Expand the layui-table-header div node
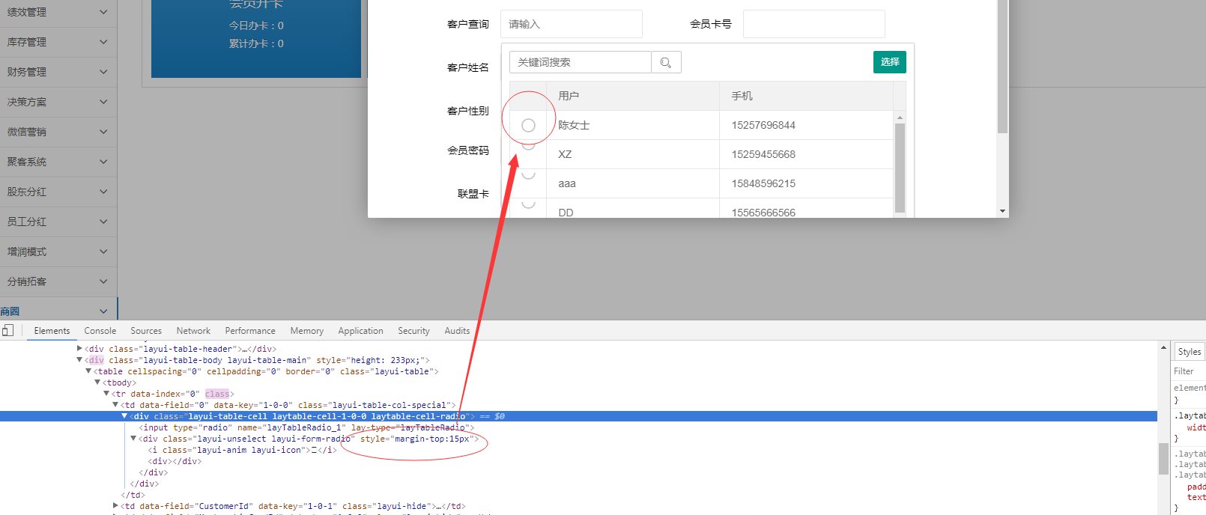 (x=79, y=349)
